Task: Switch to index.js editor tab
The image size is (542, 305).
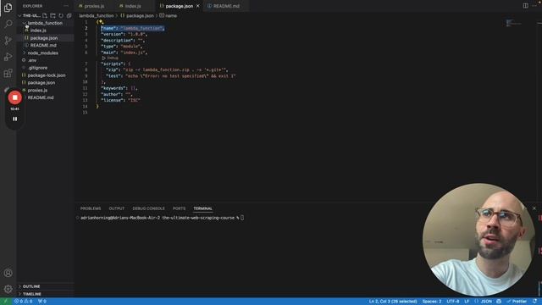Action: tap(133, 6)
